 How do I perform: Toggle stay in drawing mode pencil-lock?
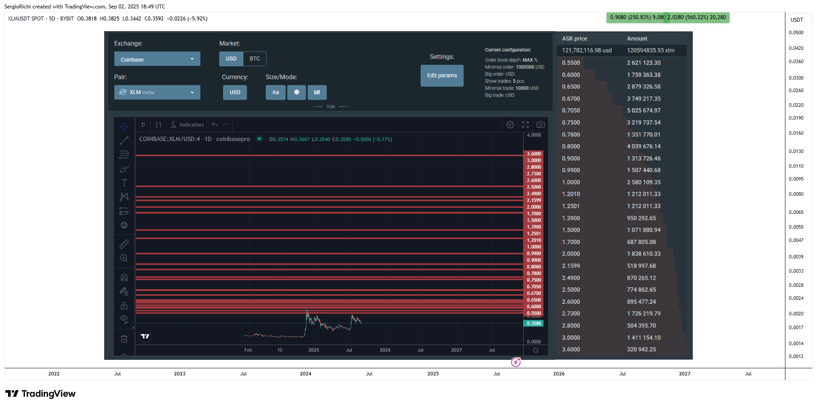[124, 291]
